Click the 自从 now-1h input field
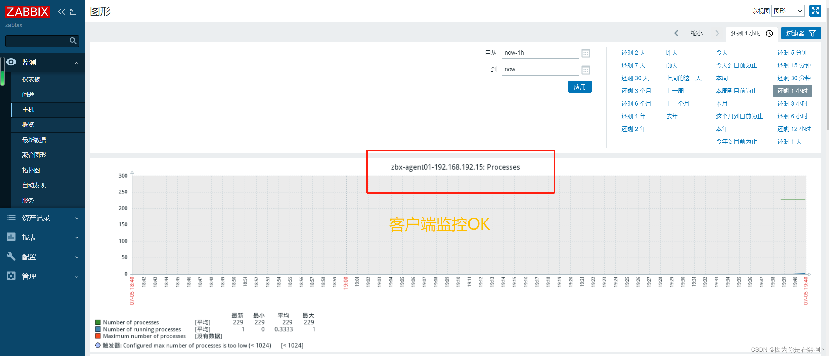The height and width of the screenshot is (356, 829). pyautogui.click(x=540, y=53)
